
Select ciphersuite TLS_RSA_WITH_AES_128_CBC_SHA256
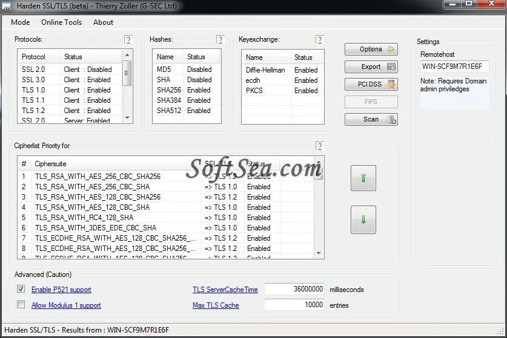166,197
